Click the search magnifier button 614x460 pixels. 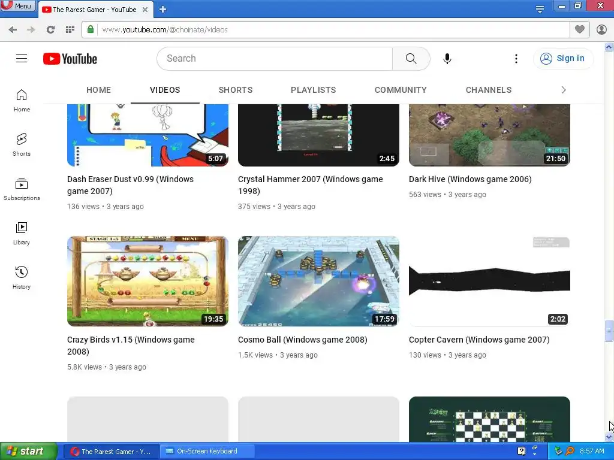(411, 59)
